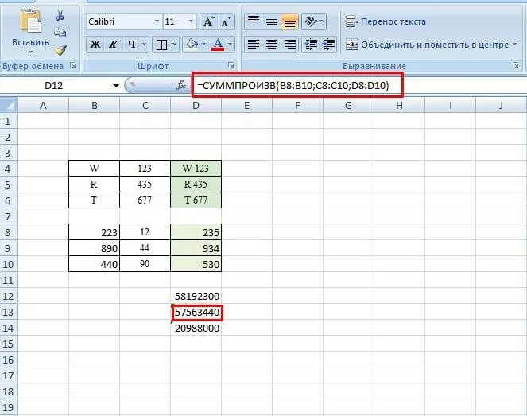
Task: Select cell containing 90
Action: 145,264
